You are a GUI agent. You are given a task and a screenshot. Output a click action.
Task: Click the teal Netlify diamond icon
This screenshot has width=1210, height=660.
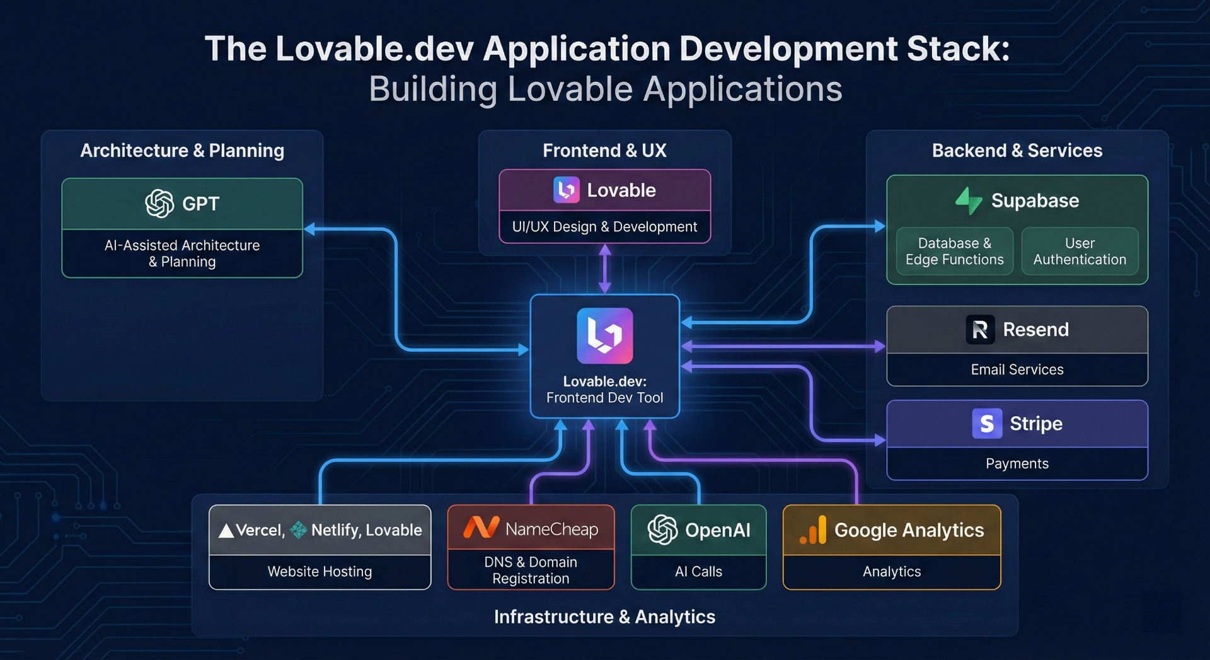(x=298, y=530)
